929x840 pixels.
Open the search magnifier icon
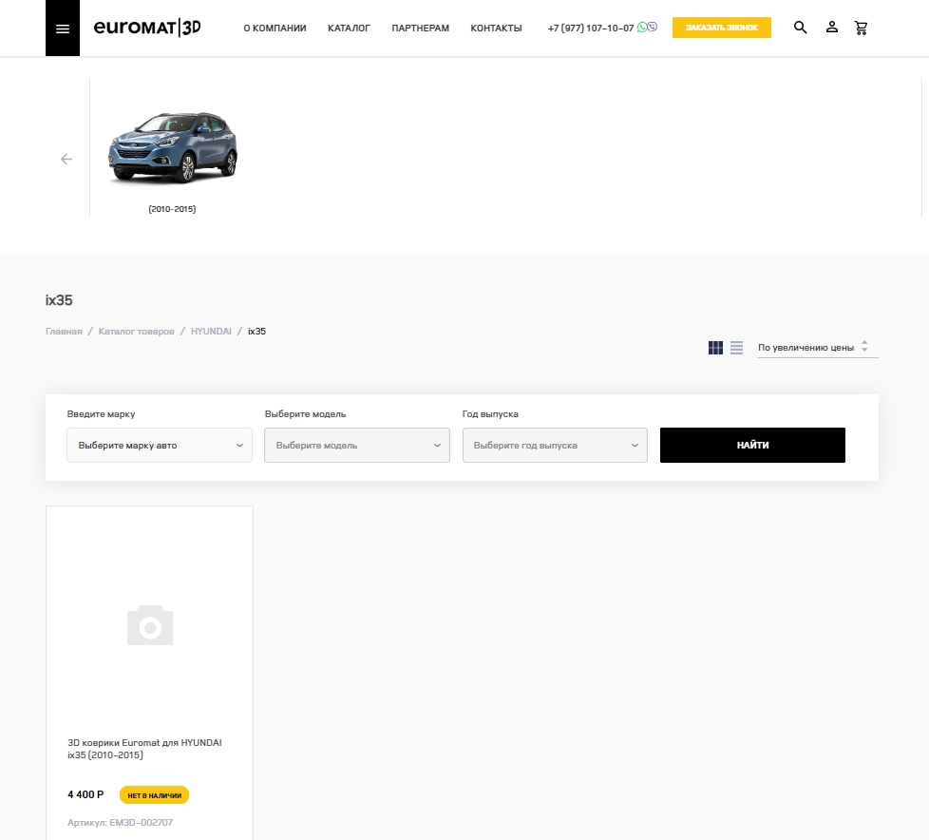(800, 28)
